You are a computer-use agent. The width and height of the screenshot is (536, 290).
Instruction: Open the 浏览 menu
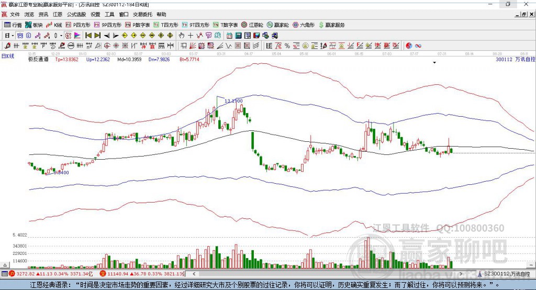(x=29, y=14)
